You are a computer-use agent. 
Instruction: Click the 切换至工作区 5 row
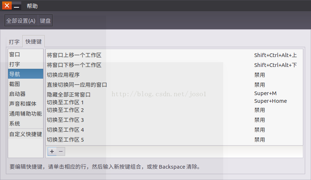tap(174, 140)
